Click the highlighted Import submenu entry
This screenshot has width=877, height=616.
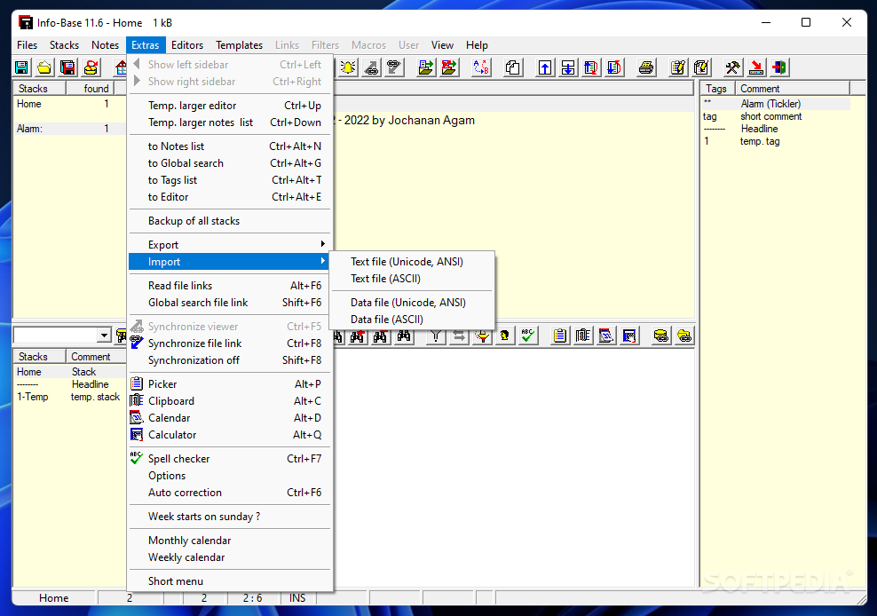pyautogui.click(x=230, y=262)
